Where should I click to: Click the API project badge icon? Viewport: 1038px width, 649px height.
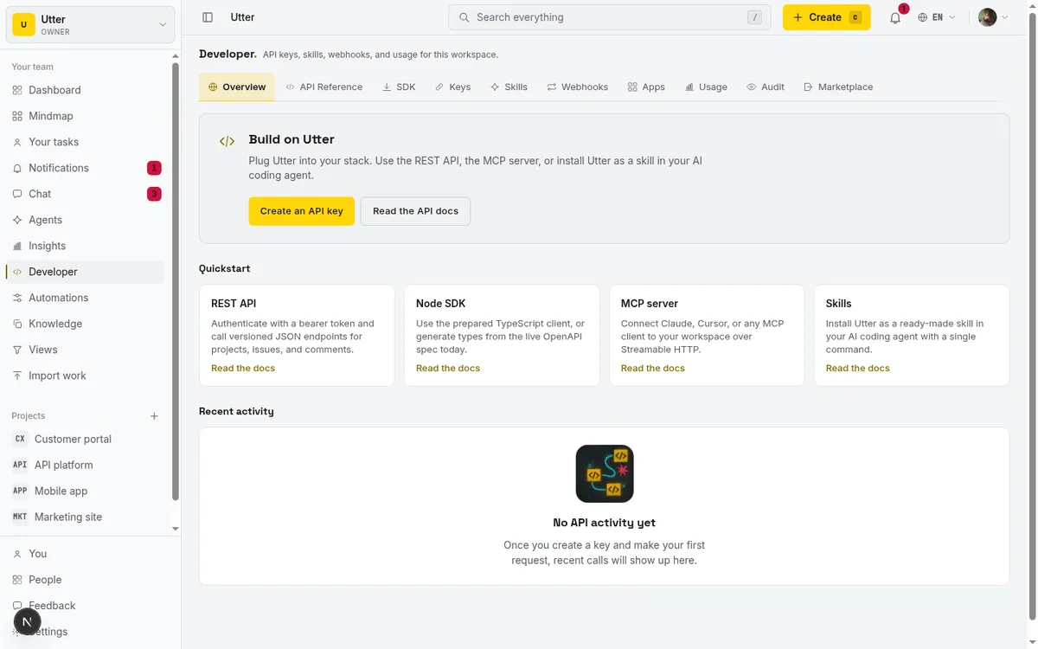[20, 465]
